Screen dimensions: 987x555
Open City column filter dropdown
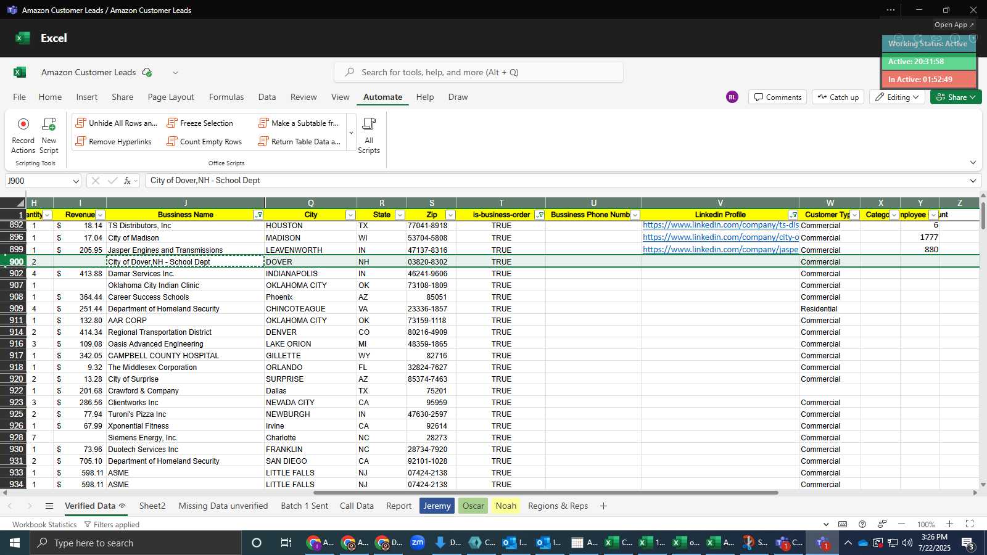(x=350, y=215)
